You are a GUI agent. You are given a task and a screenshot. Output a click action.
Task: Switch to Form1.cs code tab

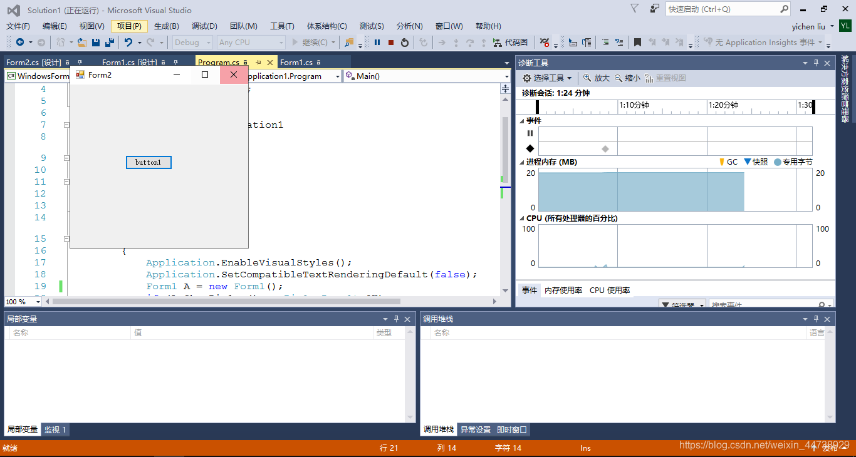coord(296,62)
